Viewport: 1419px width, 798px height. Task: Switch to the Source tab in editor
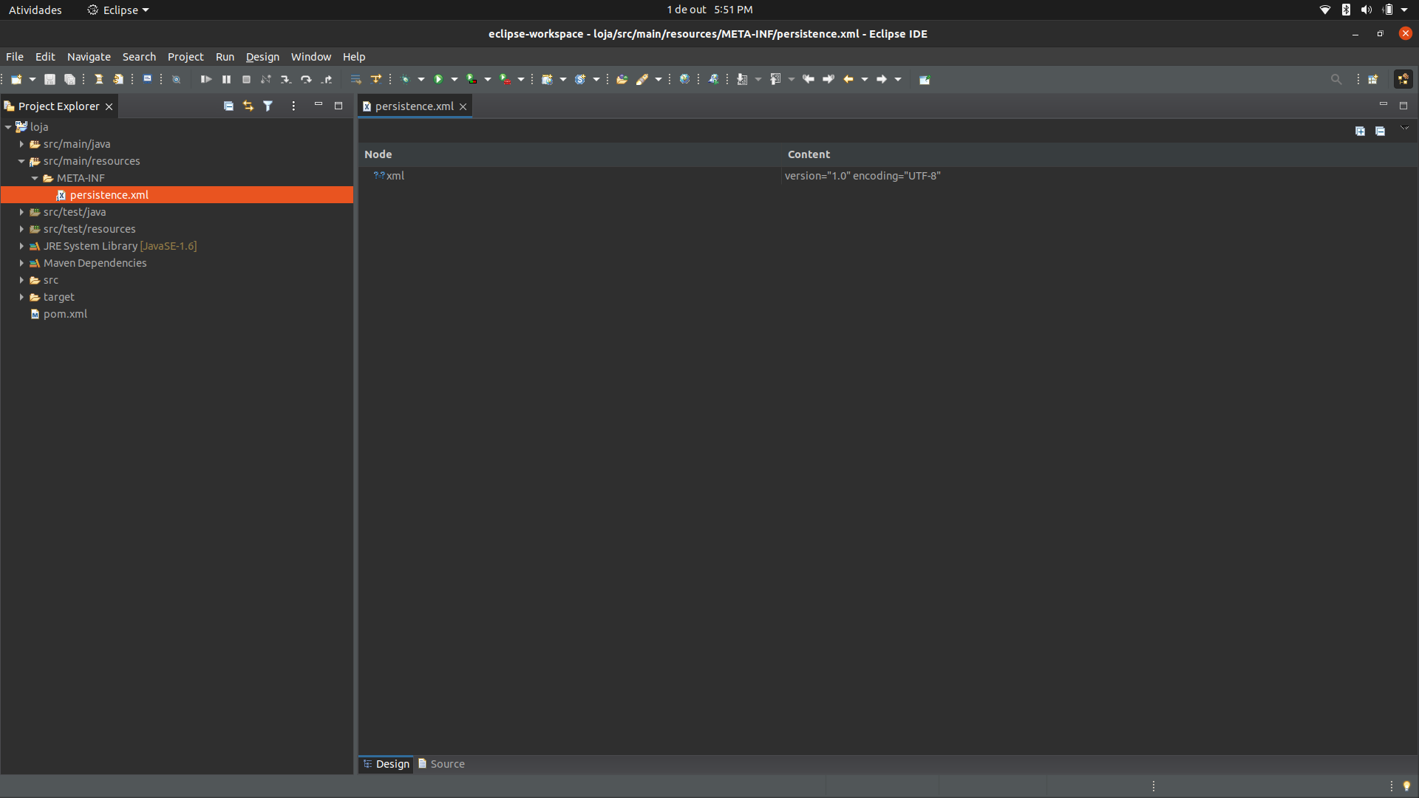click(x=446, y=763)
